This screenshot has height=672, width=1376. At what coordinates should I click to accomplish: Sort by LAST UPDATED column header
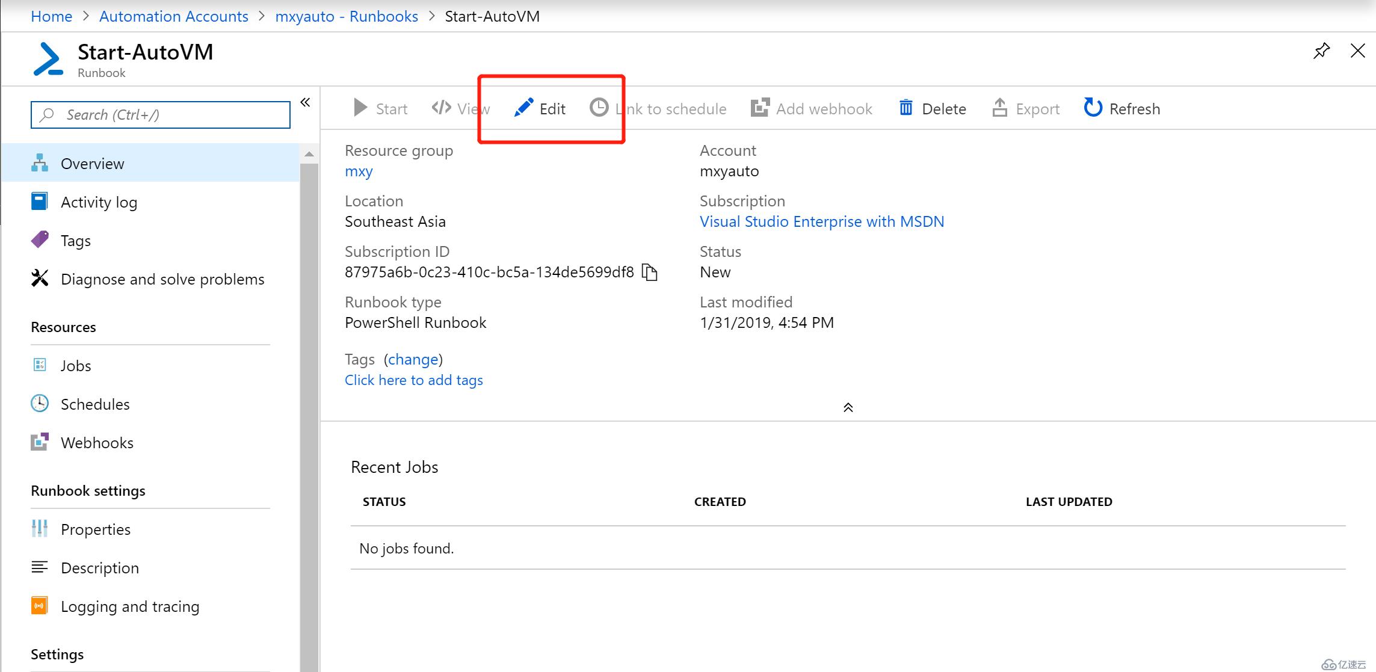[x=1069, y=502]
